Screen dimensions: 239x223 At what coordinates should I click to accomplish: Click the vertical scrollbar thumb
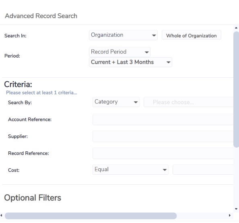coord(236,89)
